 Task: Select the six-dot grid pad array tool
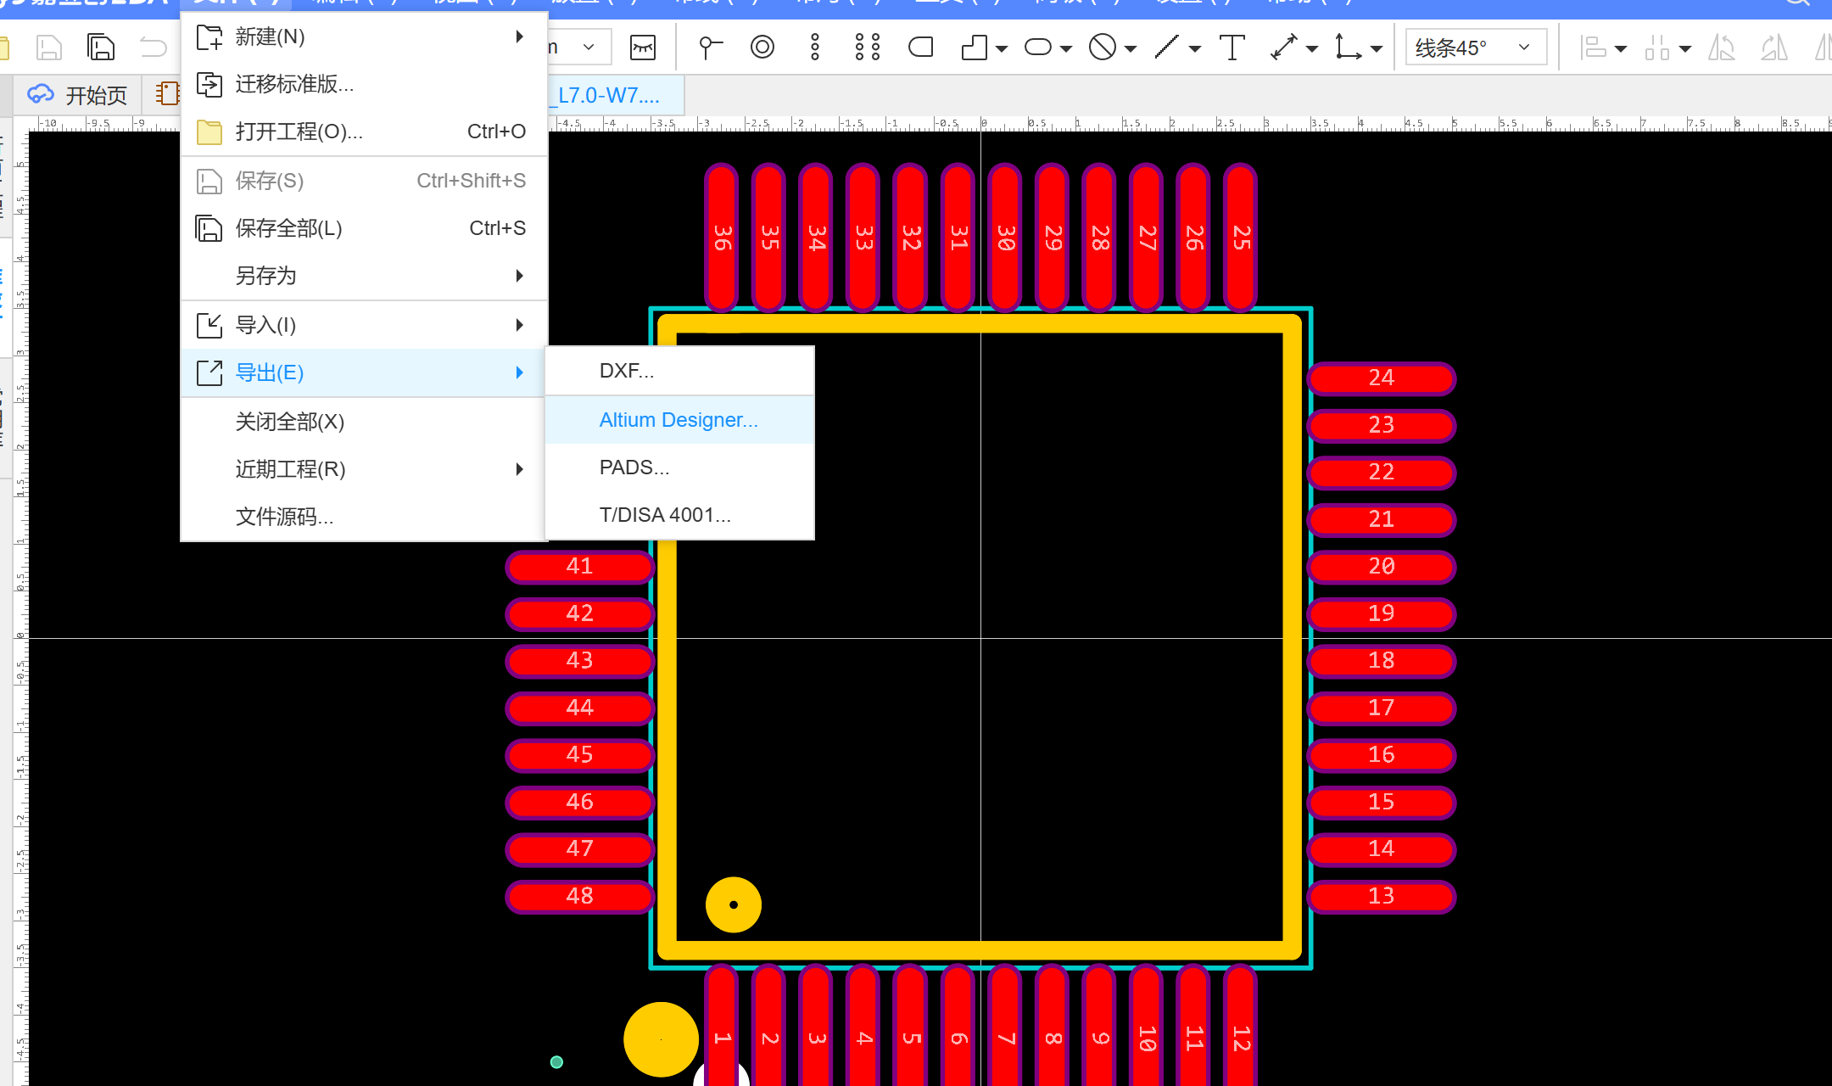click(x=868, y=47)
